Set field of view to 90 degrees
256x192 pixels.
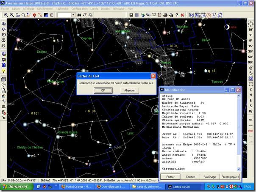click(x=250, y=62)
